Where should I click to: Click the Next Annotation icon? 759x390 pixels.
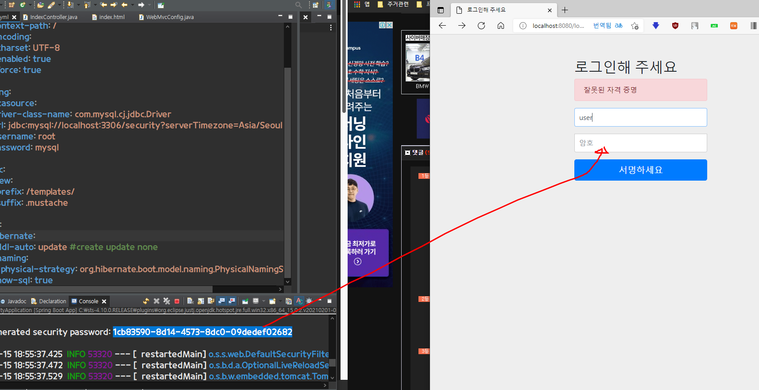point(70,5)
